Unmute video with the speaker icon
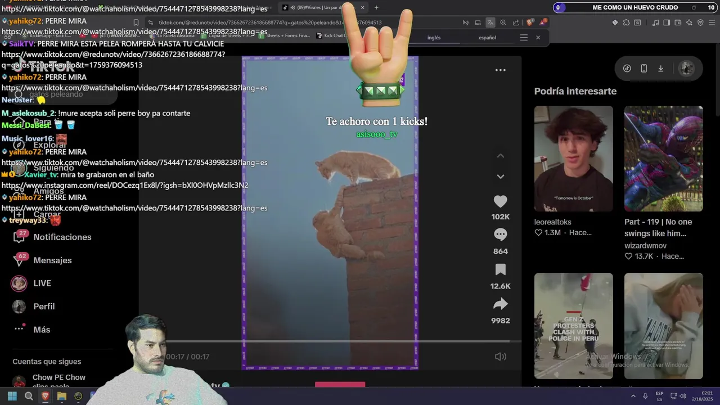720x405 pixels. coord(500,357)
